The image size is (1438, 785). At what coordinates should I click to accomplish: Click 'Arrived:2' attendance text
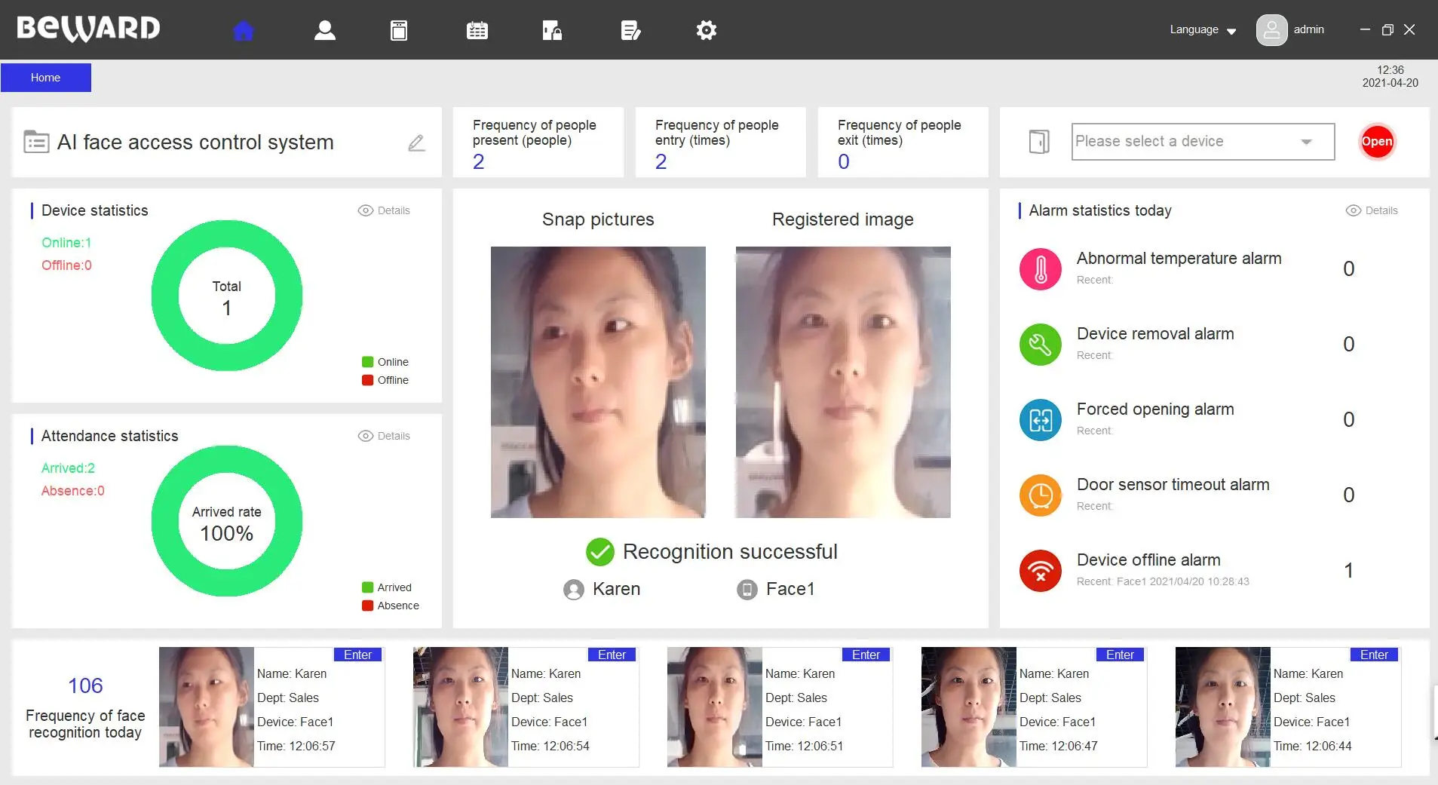click(x=68, y=468)
